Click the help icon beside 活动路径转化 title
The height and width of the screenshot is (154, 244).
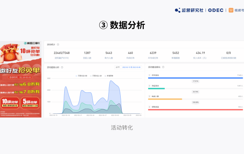pyautogui.click(x=163, y=67)
